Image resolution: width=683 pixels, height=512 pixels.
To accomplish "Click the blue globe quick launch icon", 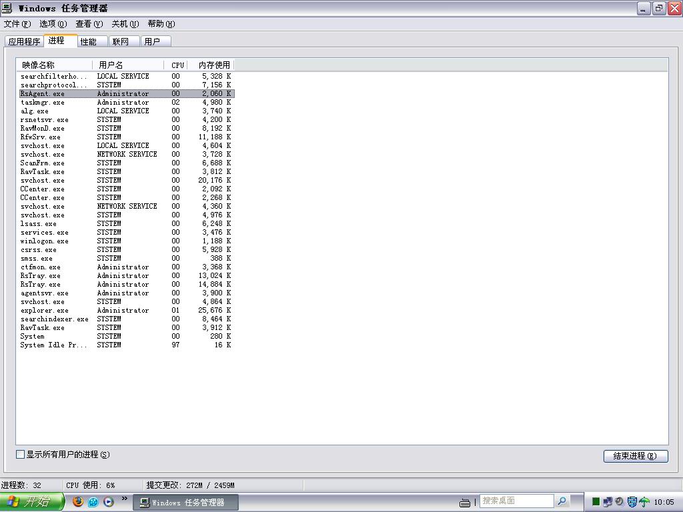I will [93, 502].
